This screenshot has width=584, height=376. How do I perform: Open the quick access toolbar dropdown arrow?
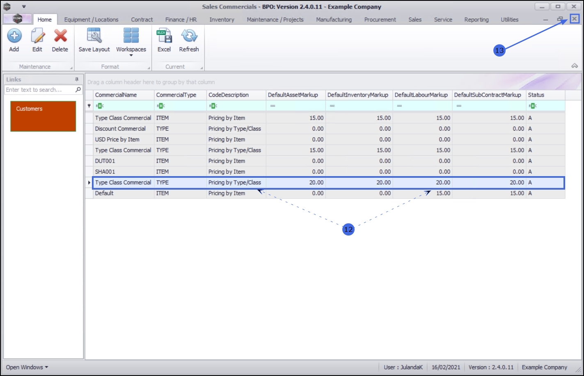click(24, 7)
